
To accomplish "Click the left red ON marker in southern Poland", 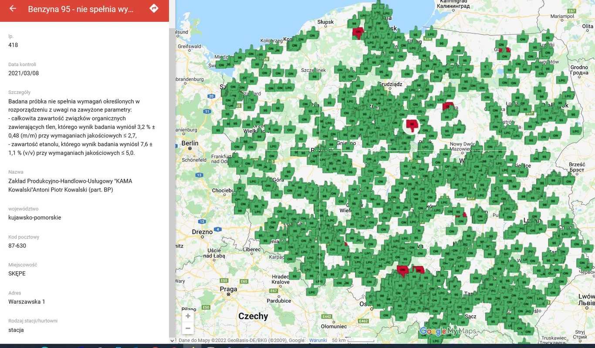I will pyautogui.click(x=403, y=270).
